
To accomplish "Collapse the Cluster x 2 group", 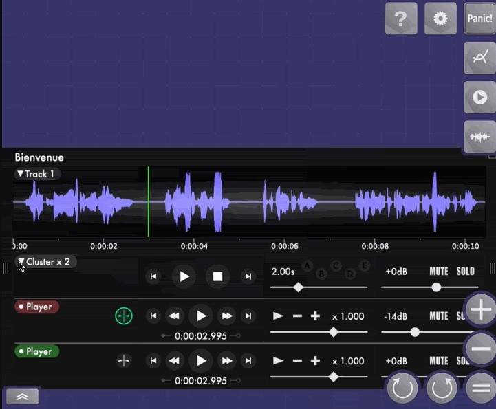I will 21,262.
